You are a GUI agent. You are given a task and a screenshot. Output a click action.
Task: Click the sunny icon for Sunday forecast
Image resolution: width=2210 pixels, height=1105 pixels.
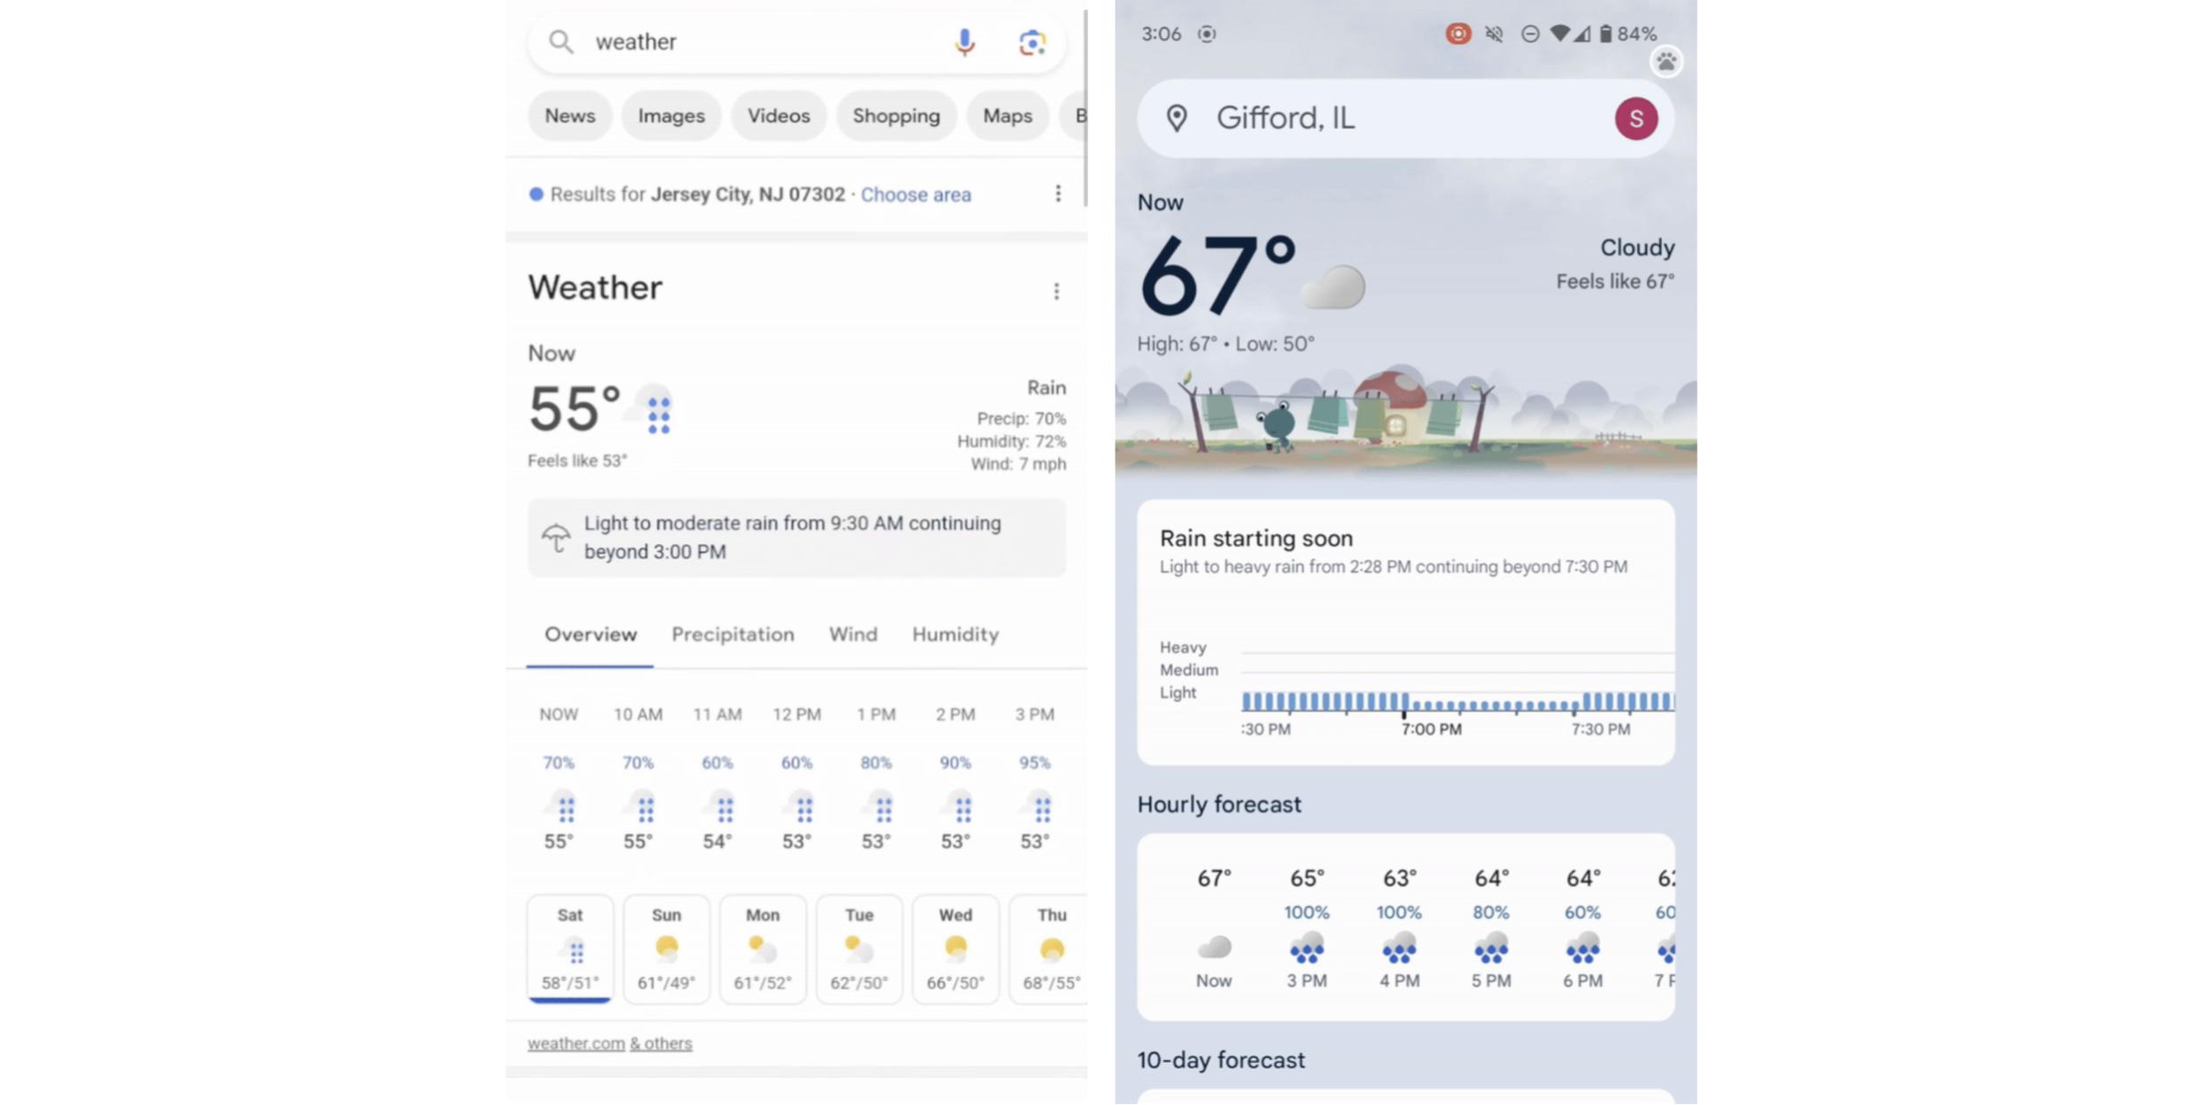(x=664, y=947)
